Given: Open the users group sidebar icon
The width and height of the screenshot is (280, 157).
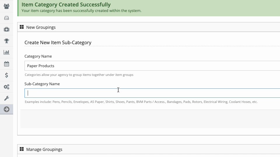Looking at the screenshot, I should click(x=6, y=6).
